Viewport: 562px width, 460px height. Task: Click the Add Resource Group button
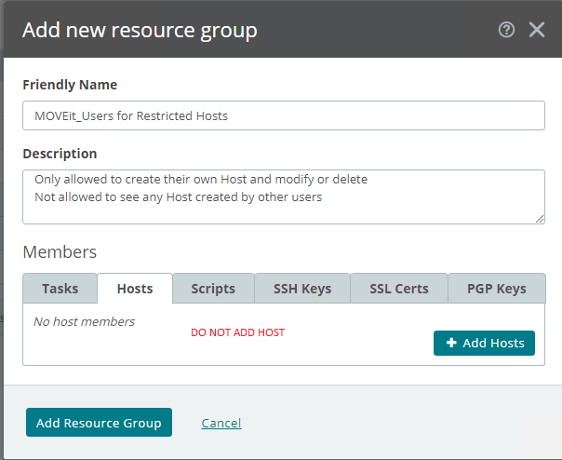(99, 423)
